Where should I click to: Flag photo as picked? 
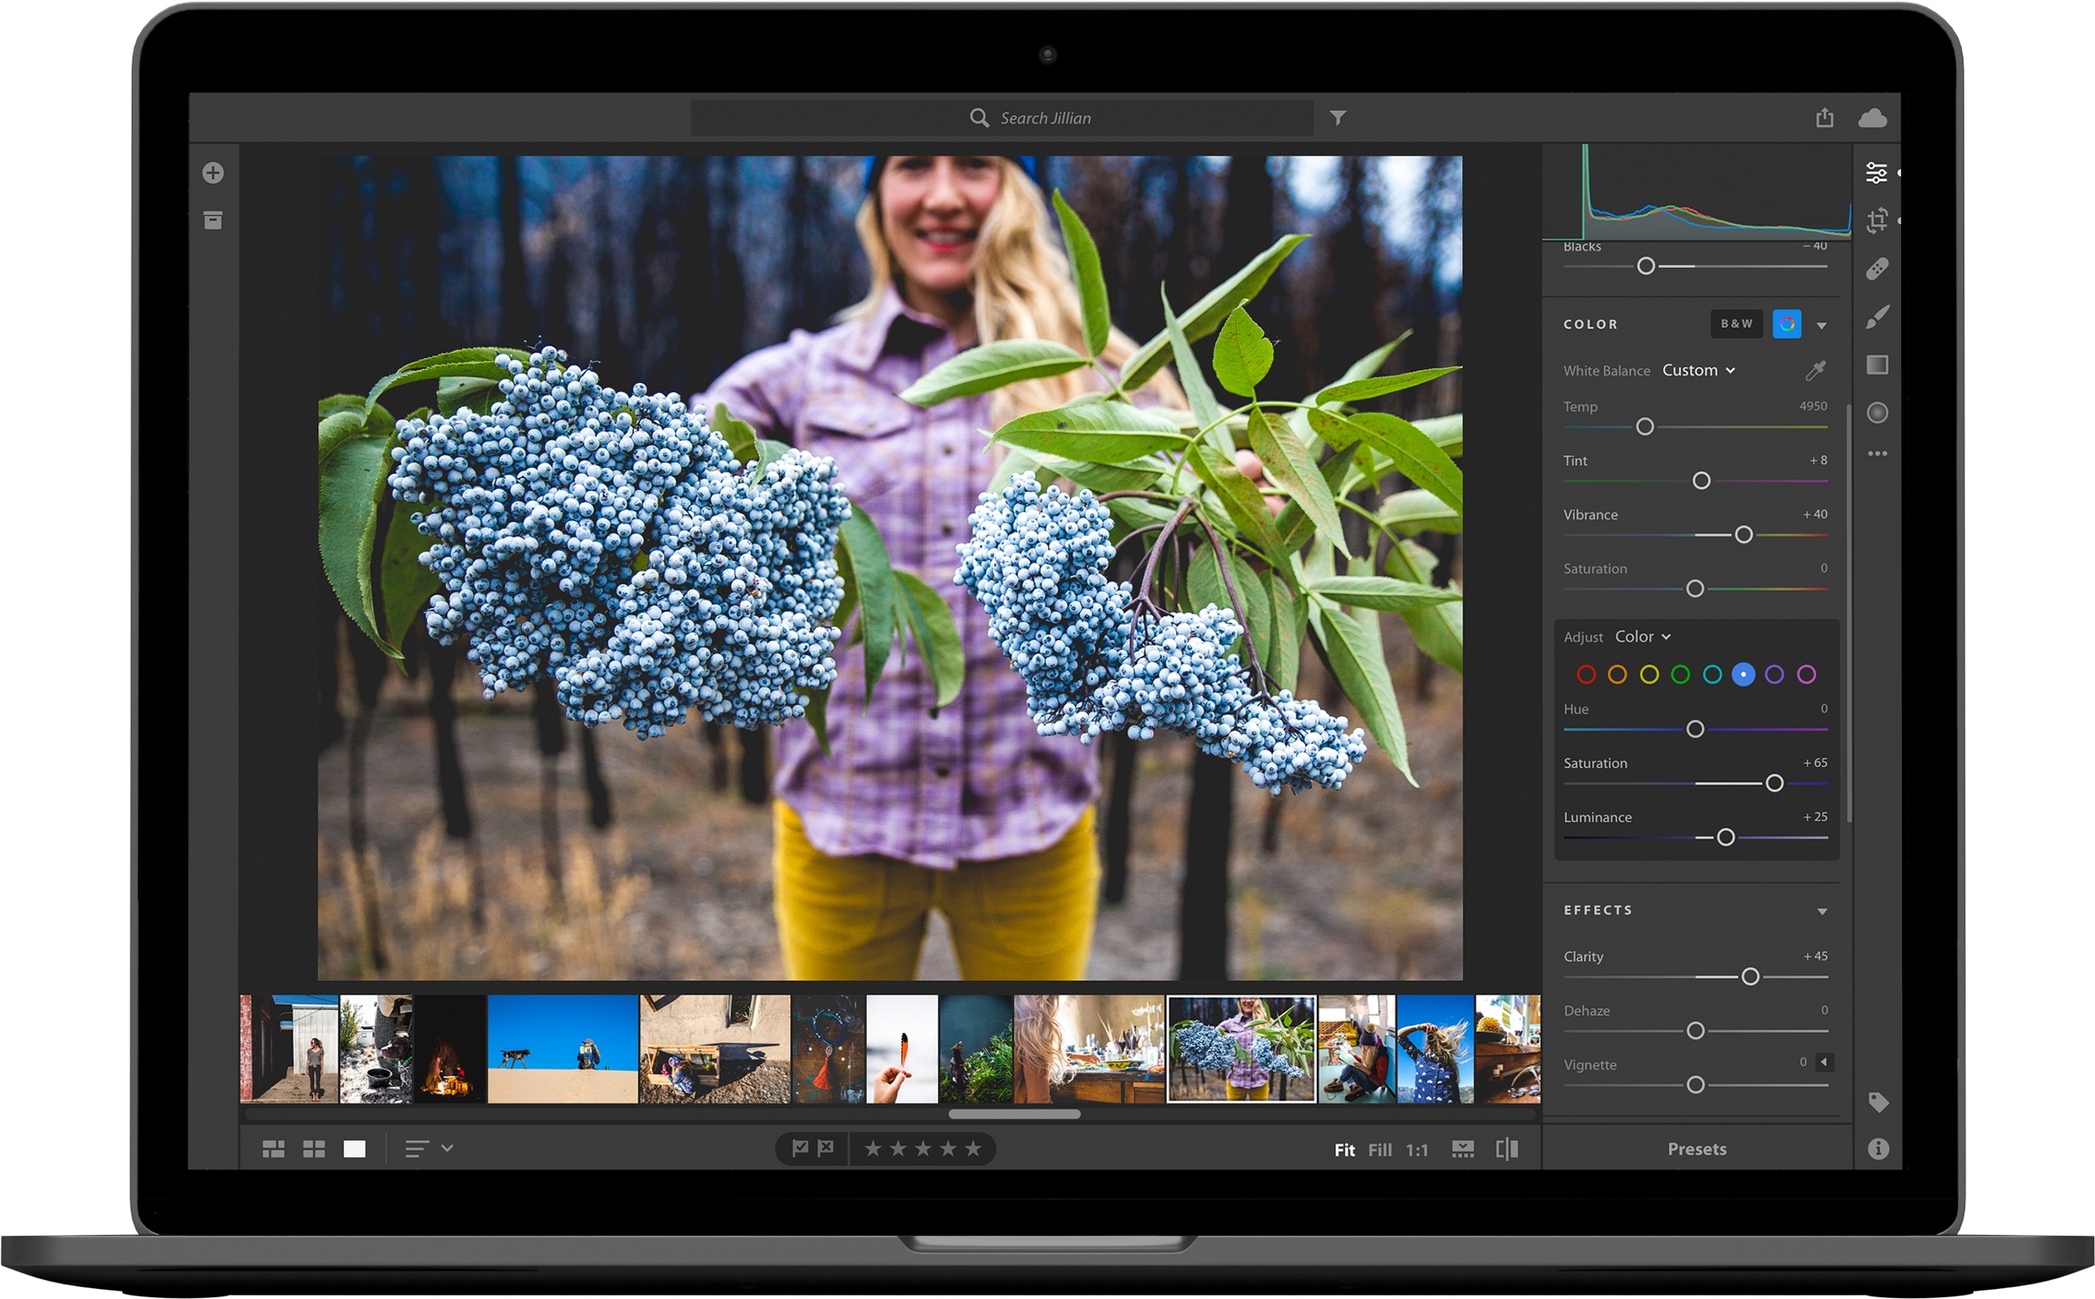(799, 1148)
